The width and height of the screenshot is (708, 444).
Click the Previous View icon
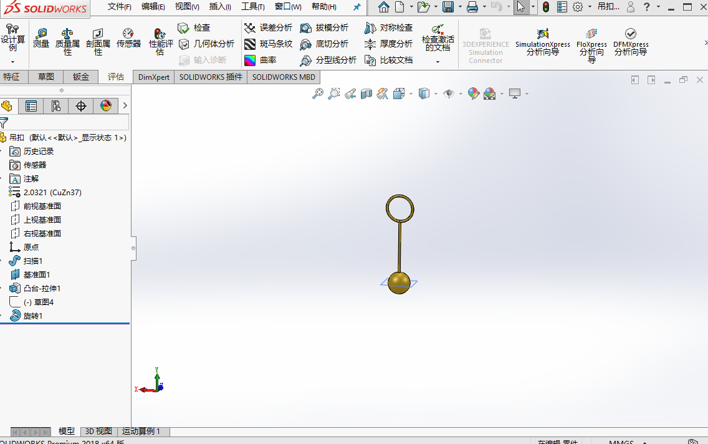click(x=350, y=94)
